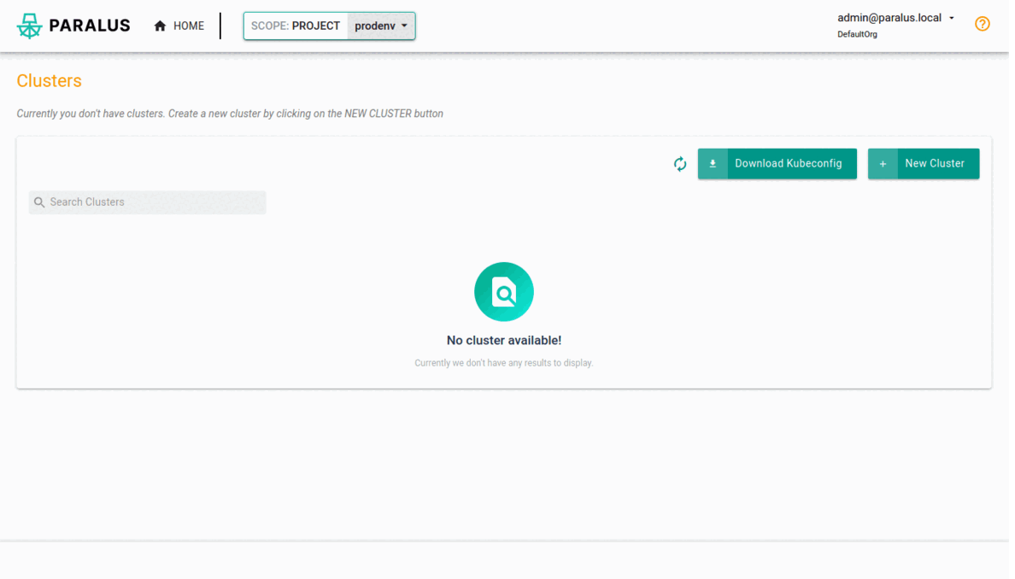
Task: Go to HOME
Action: 179,26
